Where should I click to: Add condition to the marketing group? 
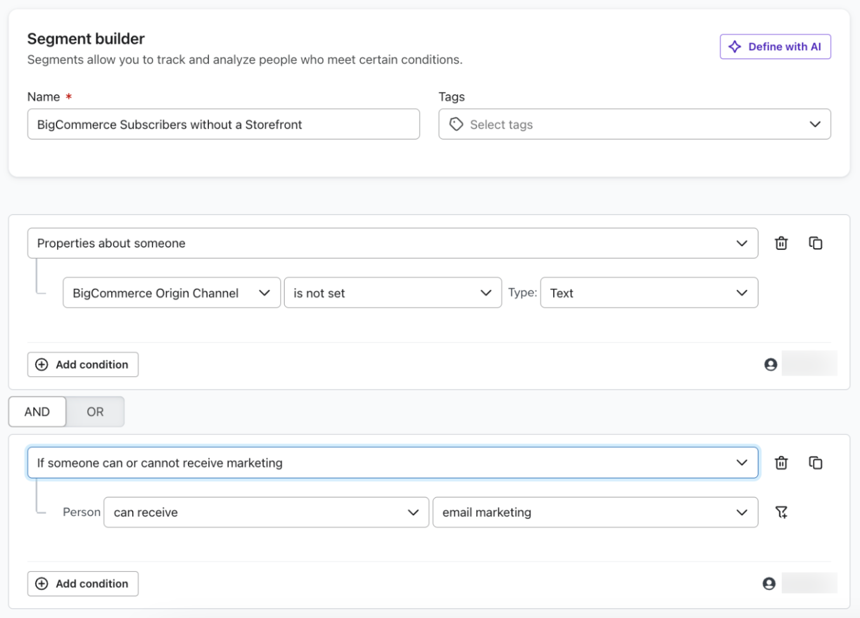83,584
